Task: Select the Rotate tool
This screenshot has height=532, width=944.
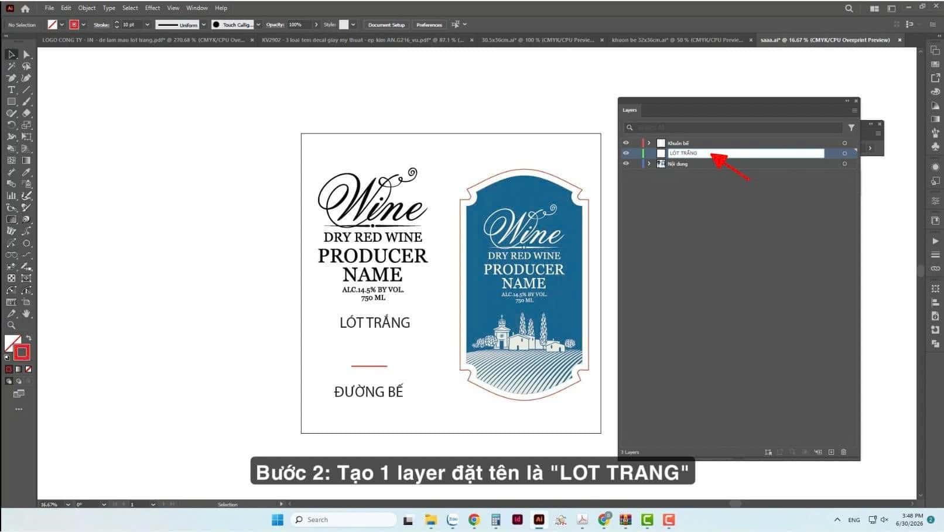Action: click(x=11, y=125)
